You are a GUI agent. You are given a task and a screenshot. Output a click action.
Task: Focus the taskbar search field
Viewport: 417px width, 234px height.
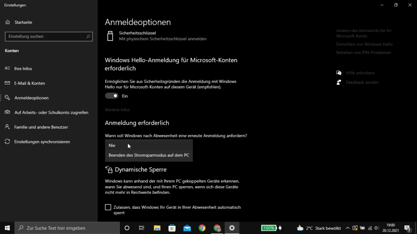pyautogui.click(x=67, y=228)
